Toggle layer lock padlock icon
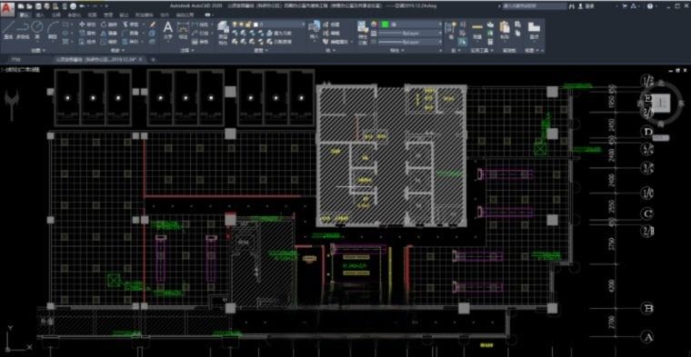The image size is (691, 357). (248, 24)
